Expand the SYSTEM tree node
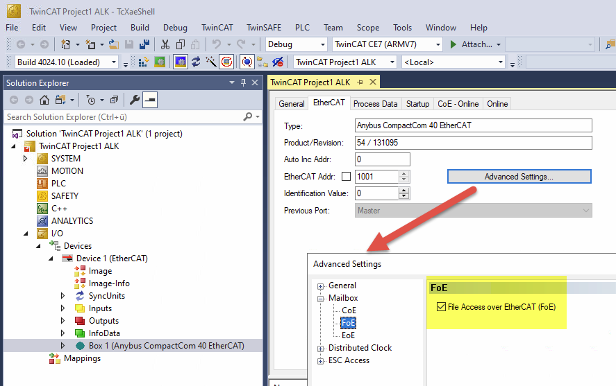The height and width of the screenshot is (386, 616). [26, 159]
